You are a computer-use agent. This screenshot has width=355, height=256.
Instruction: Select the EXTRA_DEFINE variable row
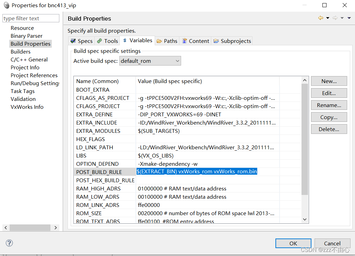188,114
